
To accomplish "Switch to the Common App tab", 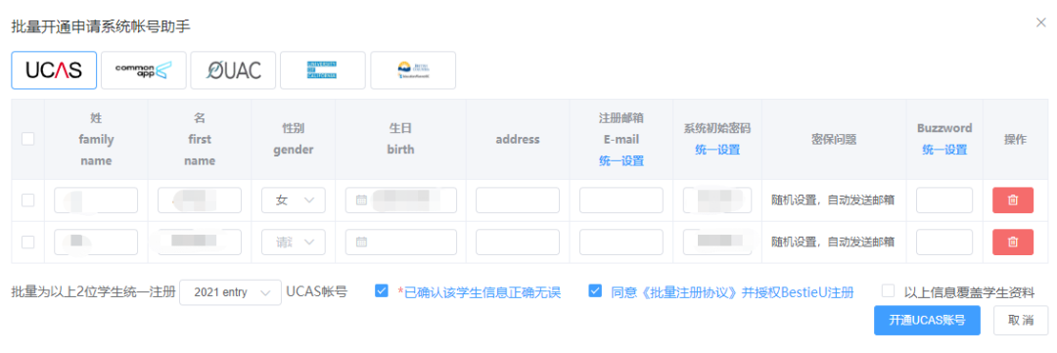I will coord(144,70).
